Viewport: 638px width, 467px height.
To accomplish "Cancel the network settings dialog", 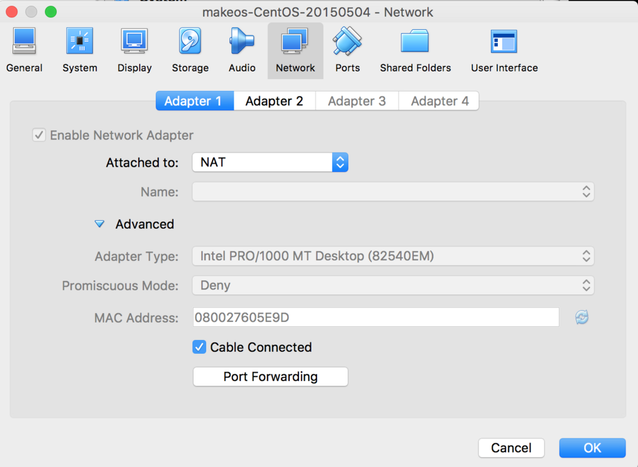I will click(511, 448).
